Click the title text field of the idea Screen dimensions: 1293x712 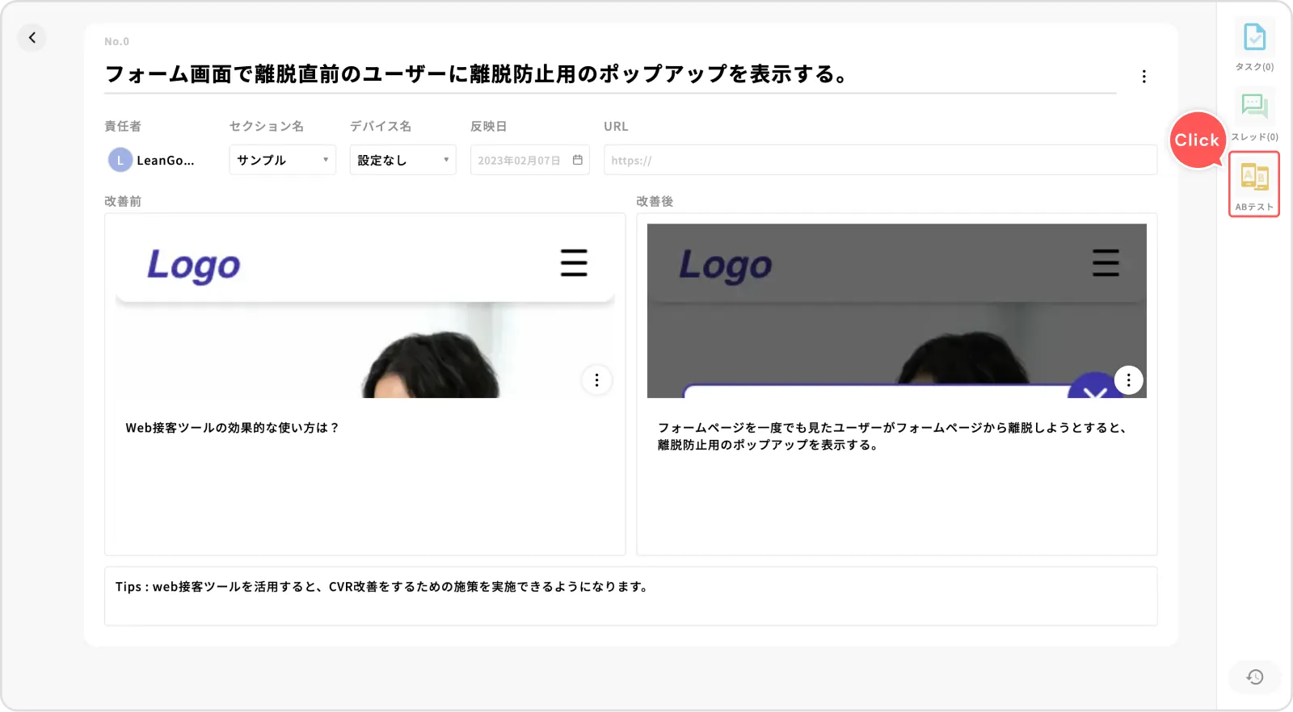610,74
